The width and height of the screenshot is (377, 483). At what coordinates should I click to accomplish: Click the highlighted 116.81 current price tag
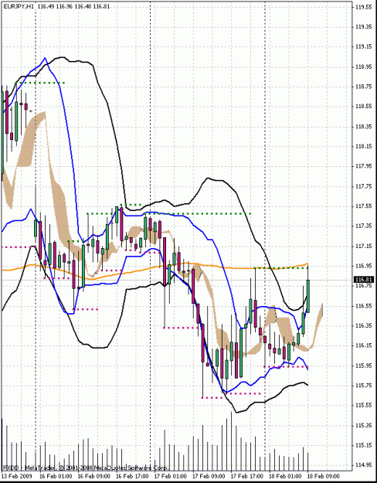[x=364, y=280]
